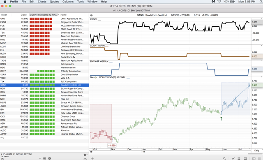Image resolution: width=263 pixels, height=160 pixels.
Task: Select the CVX Chevron Corp row
Action: (44, 116)
